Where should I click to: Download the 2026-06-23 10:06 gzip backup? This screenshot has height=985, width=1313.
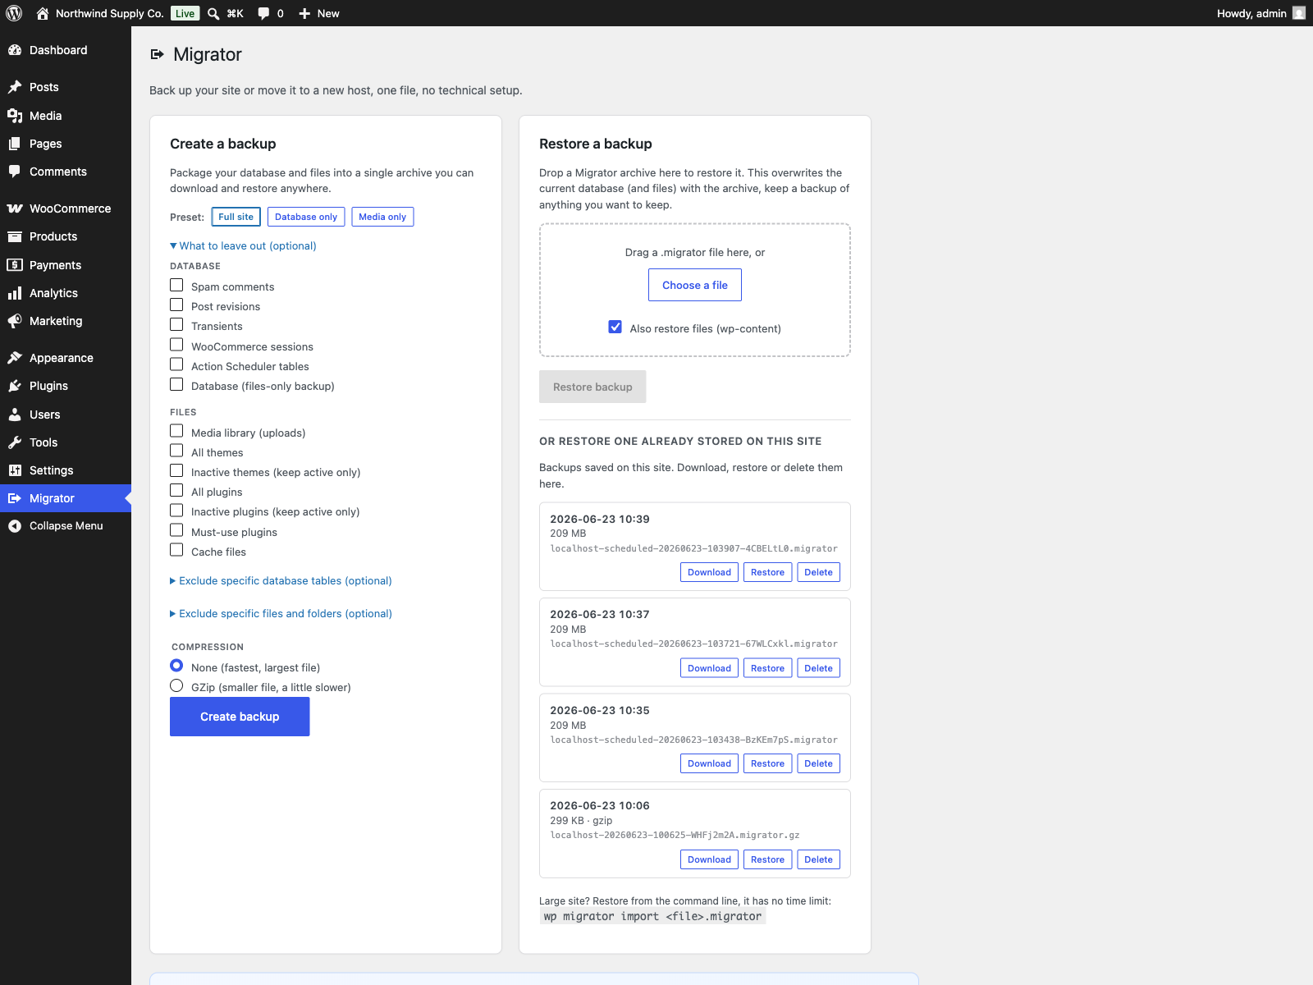(709, 859)
